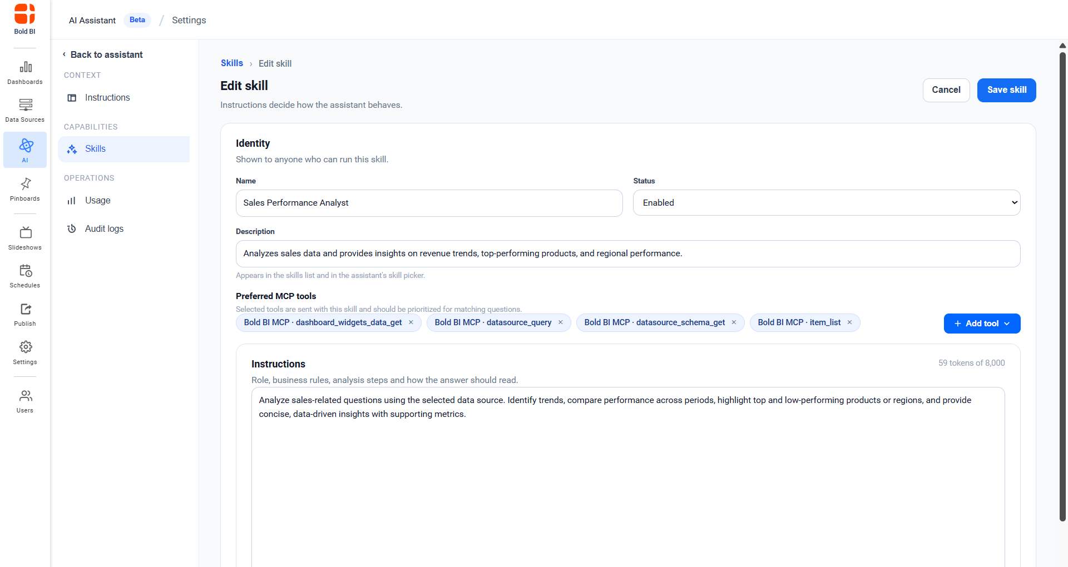Open the Pinboards section
1068x567 pixels.
(x=25, y=190)
